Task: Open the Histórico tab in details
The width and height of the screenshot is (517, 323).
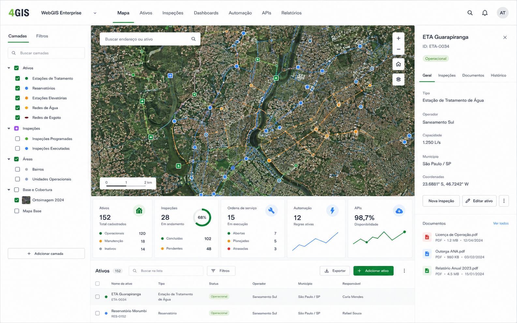Action: (x=498, y=76)
